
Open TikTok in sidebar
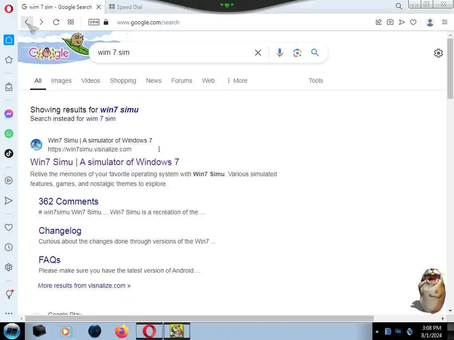click(x=9, y=153)
